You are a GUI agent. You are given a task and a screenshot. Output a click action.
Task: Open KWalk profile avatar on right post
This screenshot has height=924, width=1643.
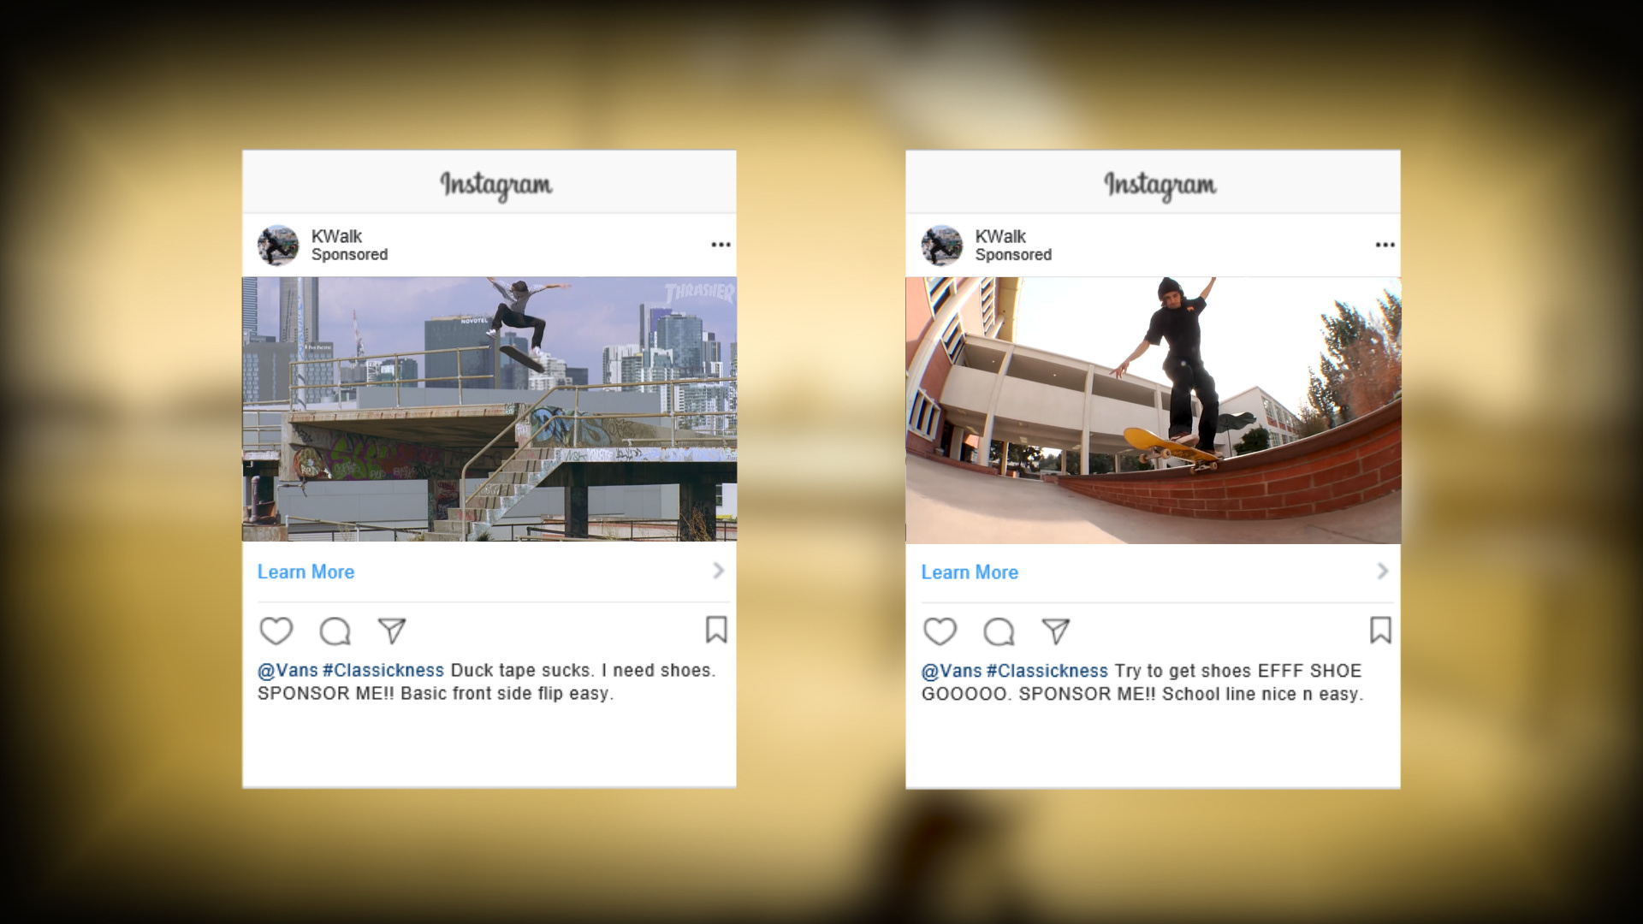(942, 246)
